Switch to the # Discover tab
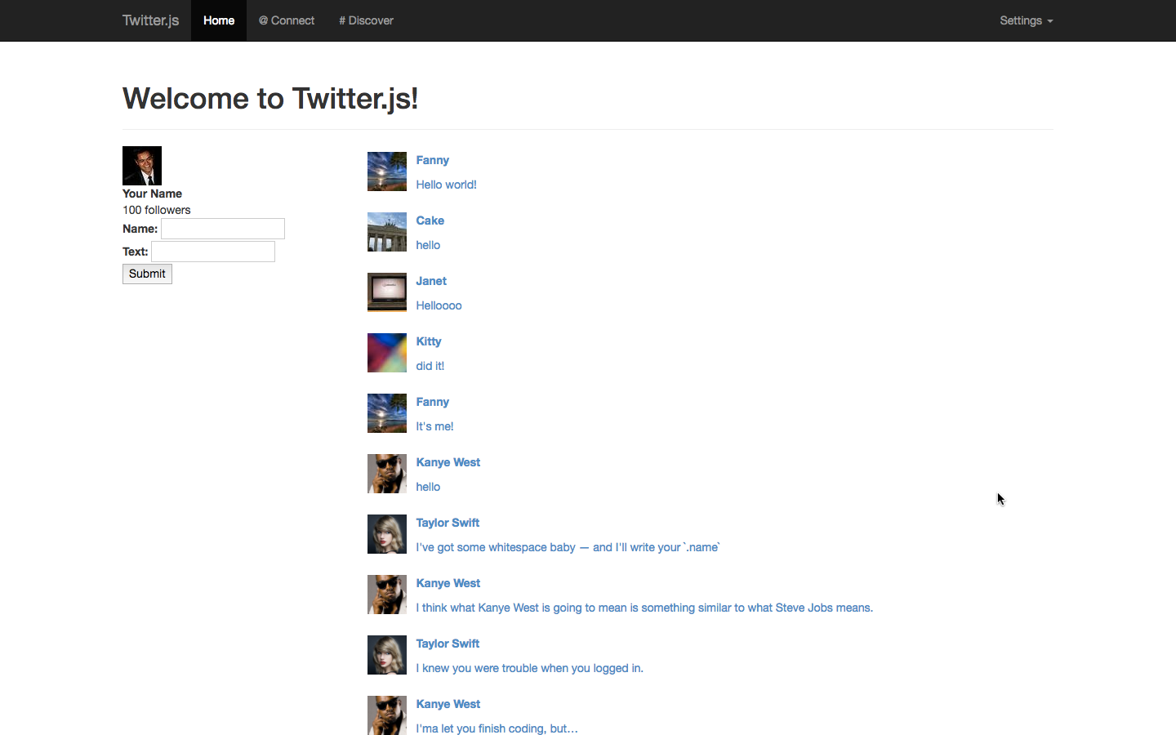Image resolution: width=1176 pixels, height=735 pixels. coord(367,20)
